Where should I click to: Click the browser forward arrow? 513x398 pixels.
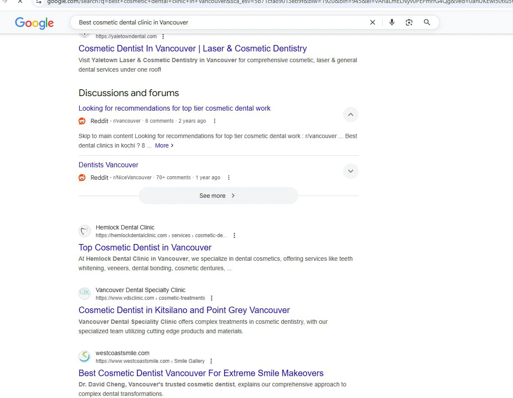pos(5,2)
